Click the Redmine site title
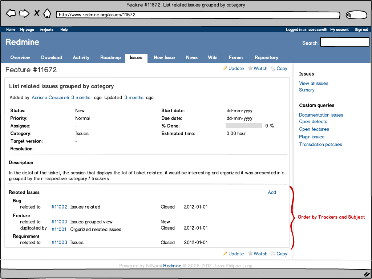The image size is (372, 279). (22, 42)
